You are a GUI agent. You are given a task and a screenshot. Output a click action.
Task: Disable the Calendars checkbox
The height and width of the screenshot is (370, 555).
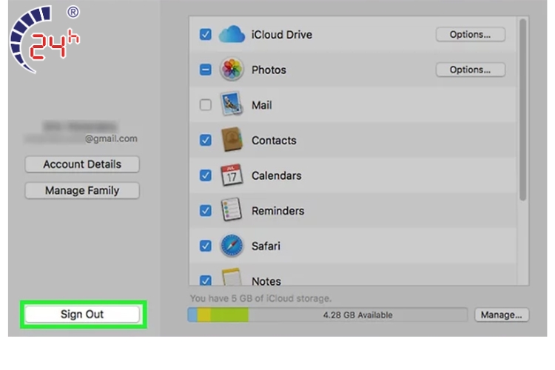pyautogui.click(x=206, y=175)
